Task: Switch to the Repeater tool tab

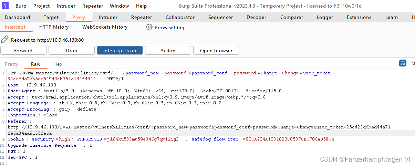Action: pyautogui.click(x=142, y=17)
